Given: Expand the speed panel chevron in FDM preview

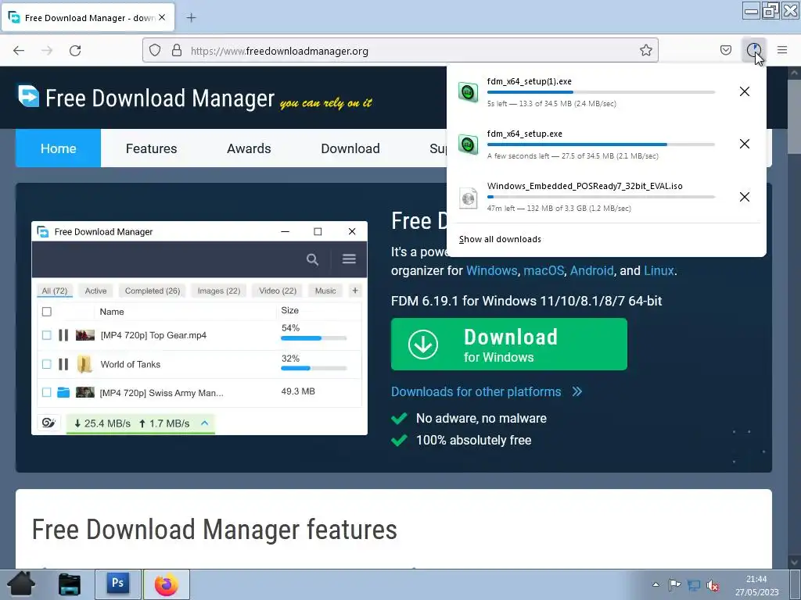Looking at the screenshot, I should click(205, 423).
